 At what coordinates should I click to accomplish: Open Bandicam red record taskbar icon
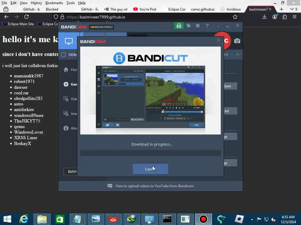point(203,219)
